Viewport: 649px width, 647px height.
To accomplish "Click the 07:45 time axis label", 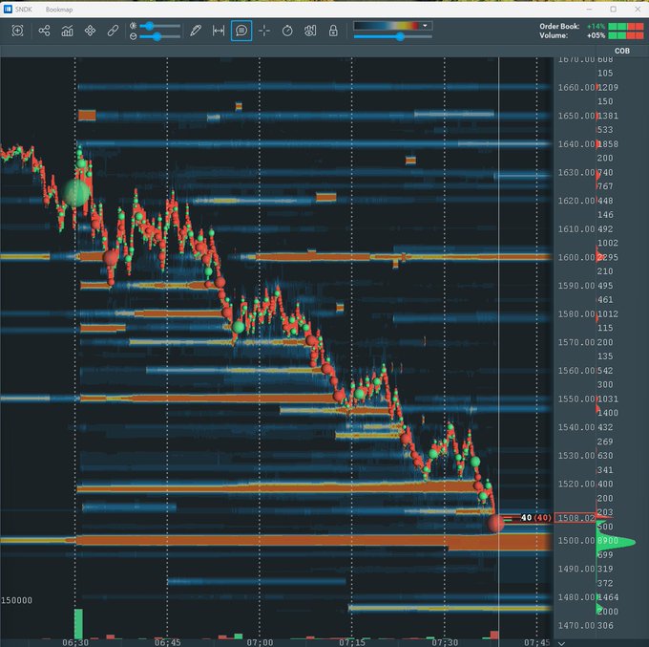I will 536,642.
